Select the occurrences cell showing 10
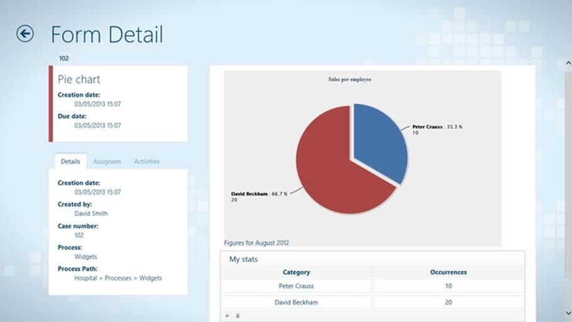572x322 pixels. pyautogui.click(x=448, y=286)
